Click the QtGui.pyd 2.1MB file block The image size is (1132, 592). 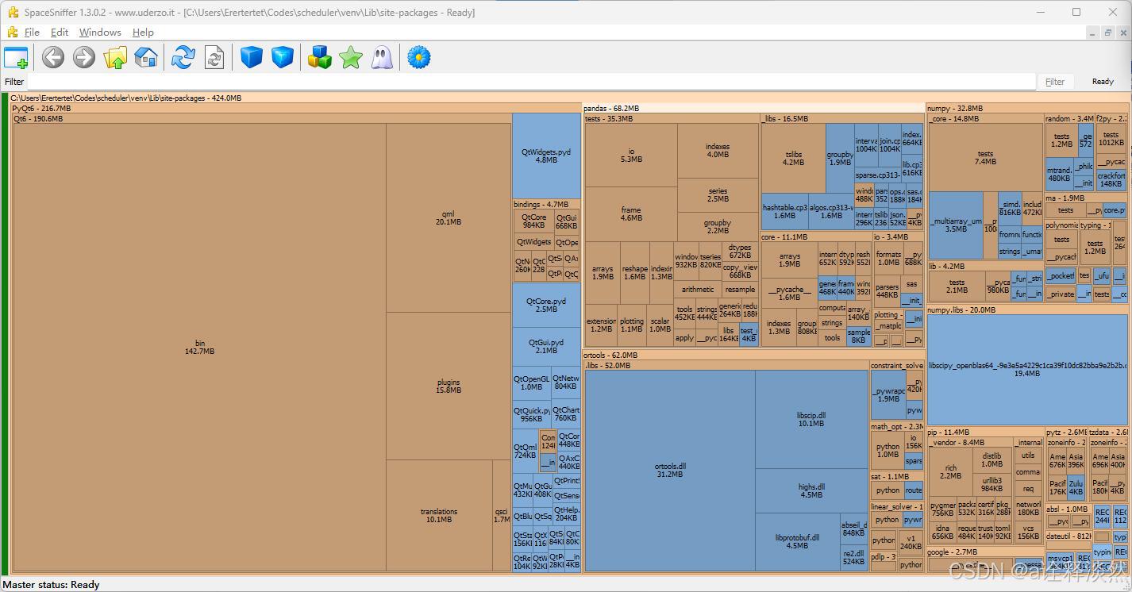pyautogui.click(x=546, y=346)
